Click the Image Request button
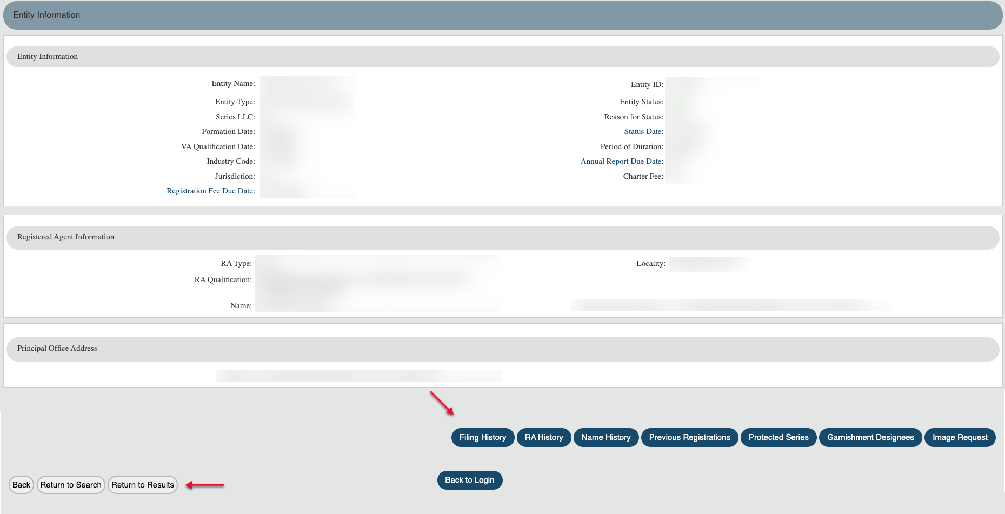Image resolution: width=1005 pixels, height=514 pixels. (960, 437)
